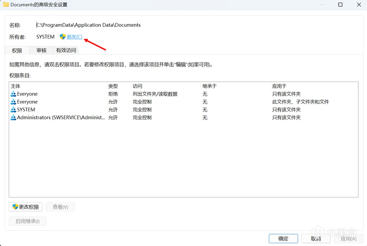This screenshot has width=367, height=246.
Task: Switch to the 有效访问 tab
Action: click(66, 50)
